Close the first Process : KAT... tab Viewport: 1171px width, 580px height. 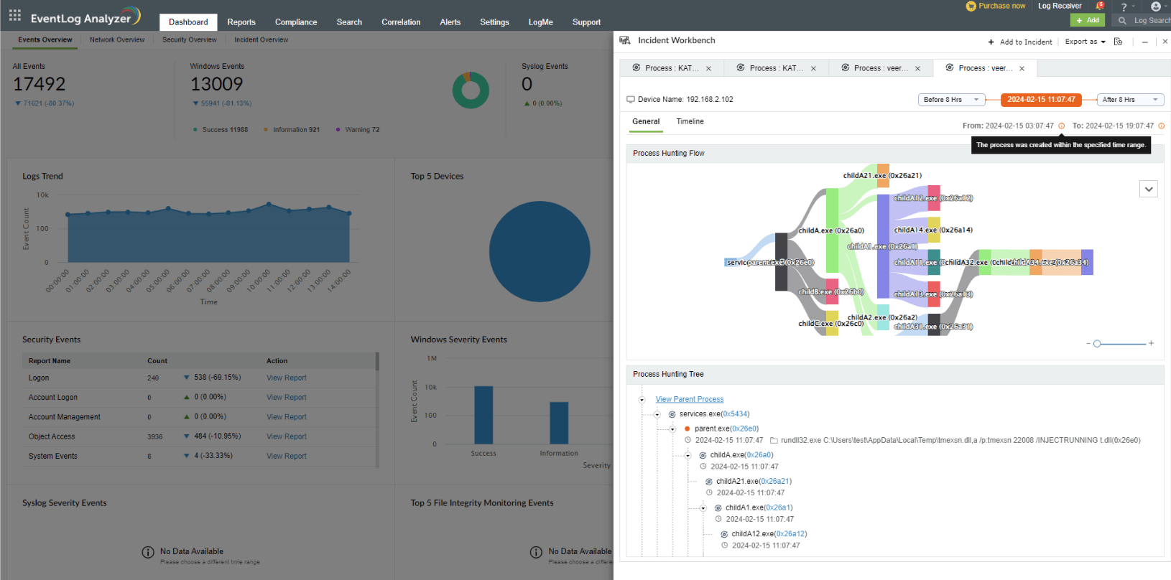coord(708,69)
